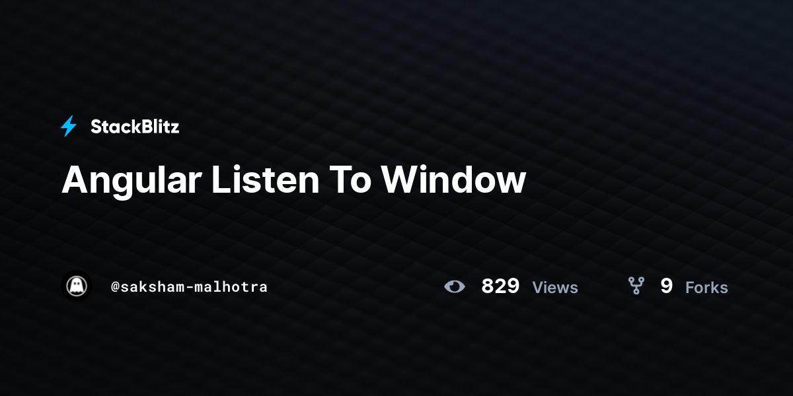The width and height of the screenshot is (793, 396).
Task: Open the Angular Listen To Window title
Action: (x=293, y=180)
